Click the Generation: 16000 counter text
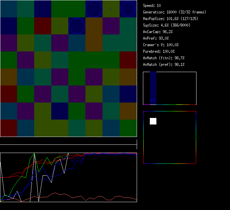 point(174,12)
